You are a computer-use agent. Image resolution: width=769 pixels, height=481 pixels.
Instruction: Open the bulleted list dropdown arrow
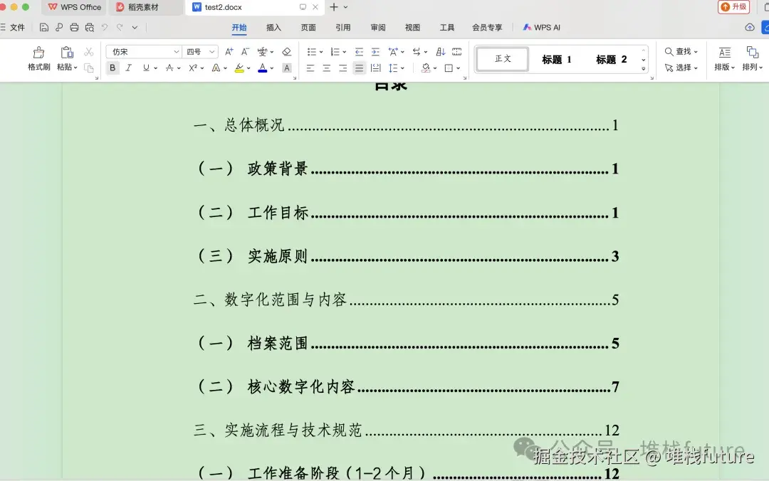click(321, 52)
